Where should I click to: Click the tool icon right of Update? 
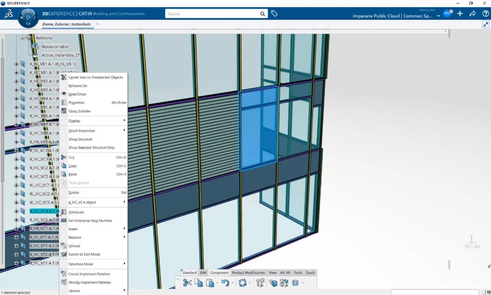pos(260,283)
